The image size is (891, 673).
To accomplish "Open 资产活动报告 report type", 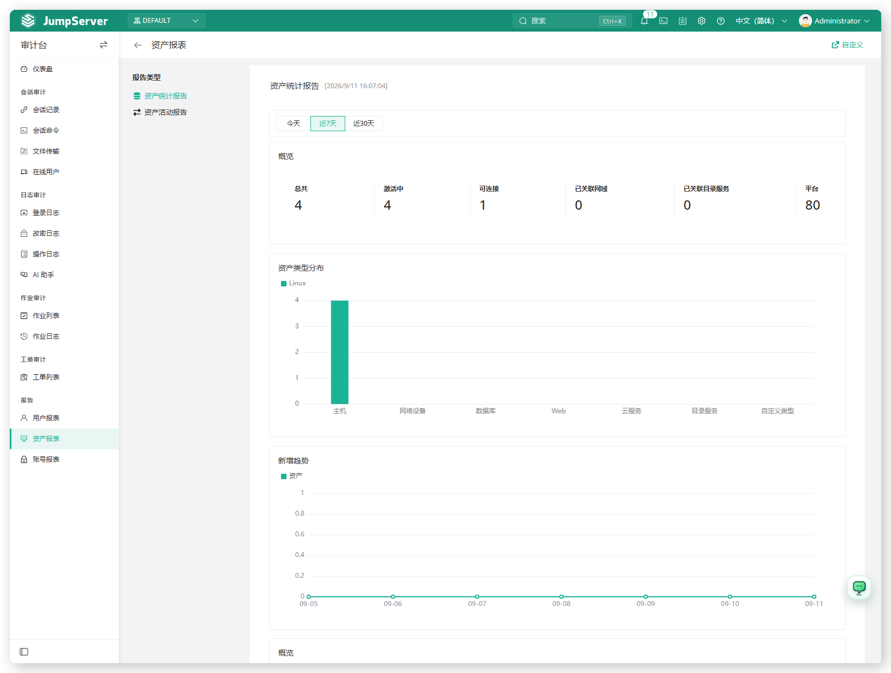I will pyautogui.click(x=166, y=112).
